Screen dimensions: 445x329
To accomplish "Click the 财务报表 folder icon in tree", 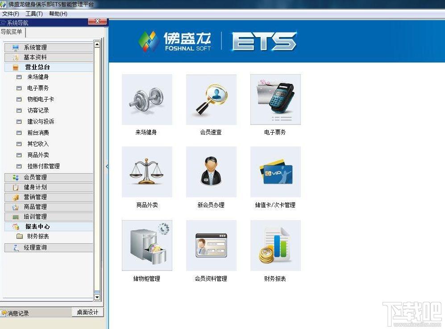I will 20,236.
